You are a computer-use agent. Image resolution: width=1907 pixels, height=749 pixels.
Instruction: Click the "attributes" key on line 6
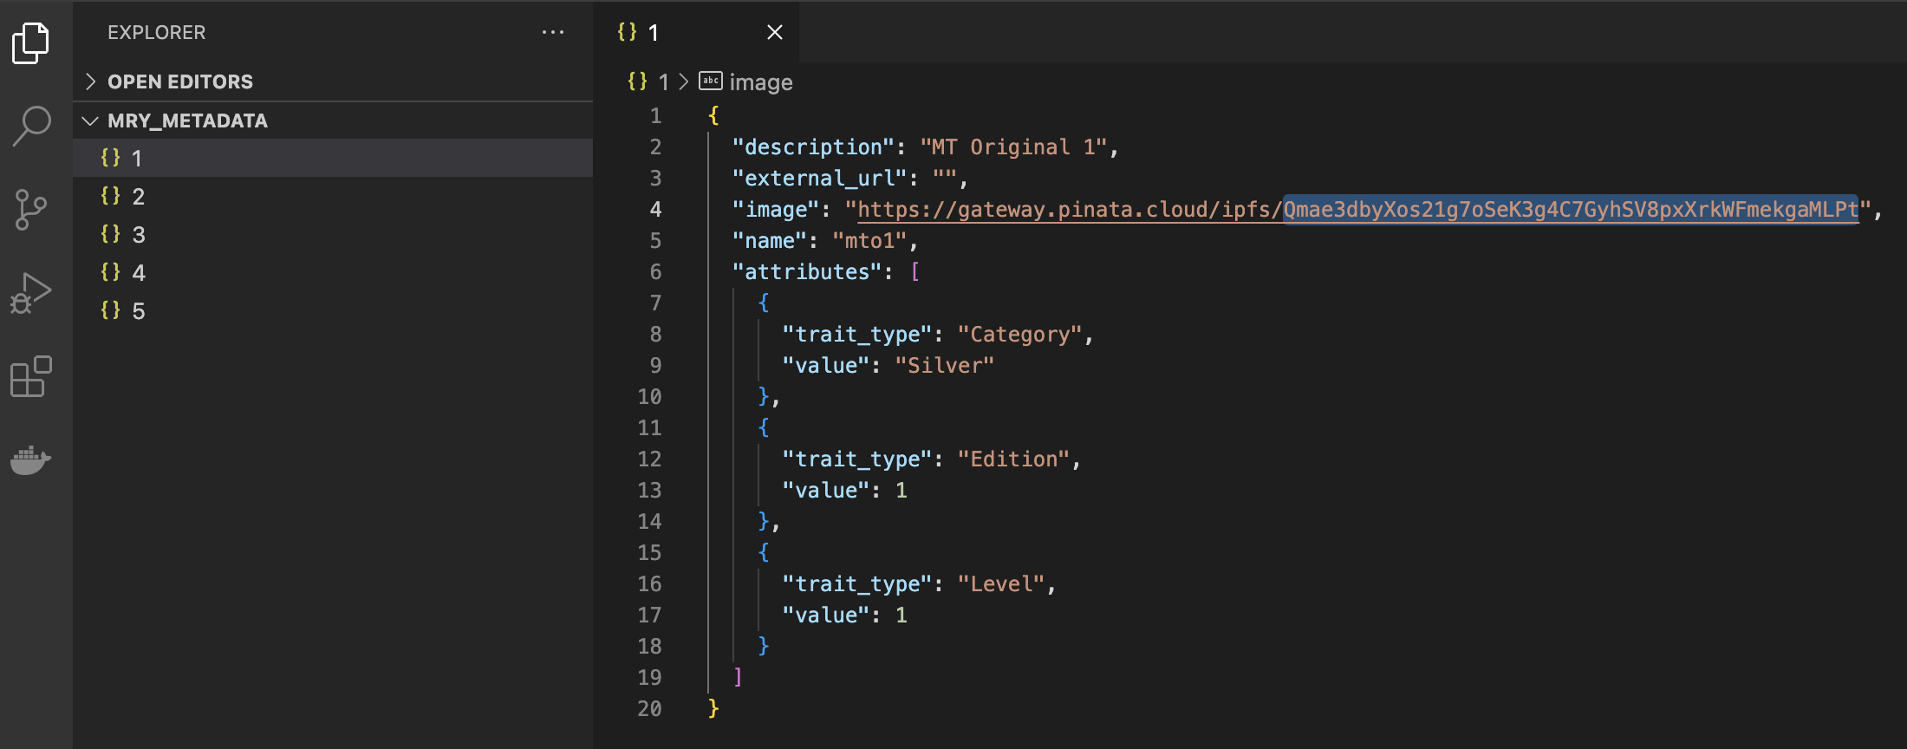[x=807, y=271]
